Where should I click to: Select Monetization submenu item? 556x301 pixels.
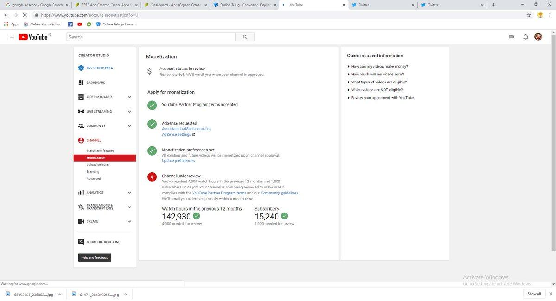tap(105, 158)
